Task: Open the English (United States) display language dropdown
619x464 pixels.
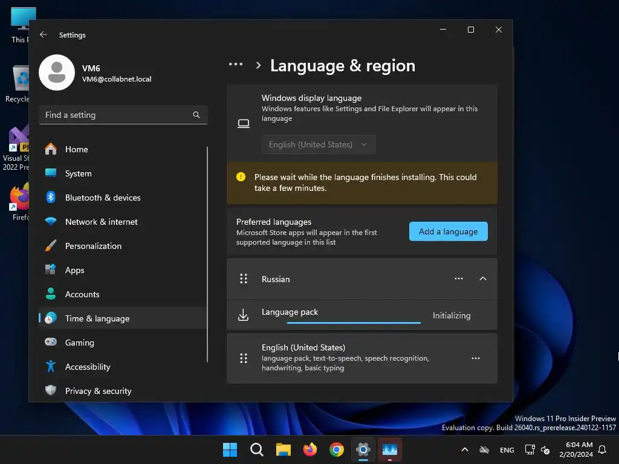Action: pyautogui.click(x=319, y=144)
